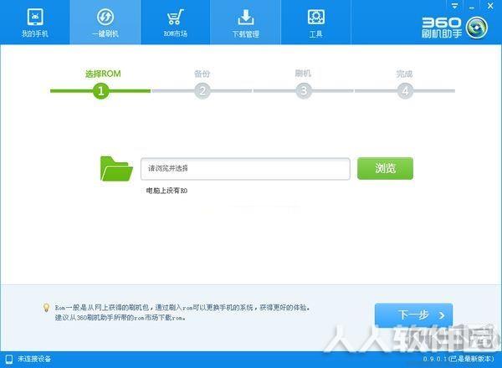Open the 我的手机 (My Phone) tab
This screenshot has width=502, height=368.
tap(35, 23)
